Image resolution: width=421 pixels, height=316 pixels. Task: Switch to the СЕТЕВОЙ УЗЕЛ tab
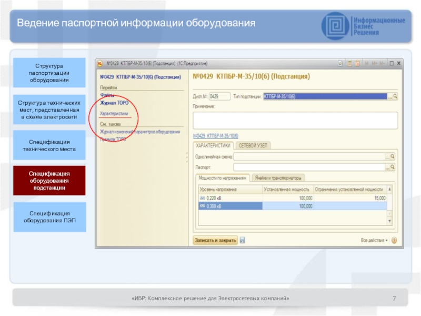pos(253,145)
